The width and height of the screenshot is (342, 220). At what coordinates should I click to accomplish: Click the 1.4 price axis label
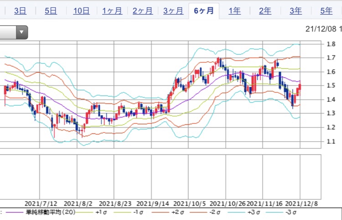coord(331,100)
